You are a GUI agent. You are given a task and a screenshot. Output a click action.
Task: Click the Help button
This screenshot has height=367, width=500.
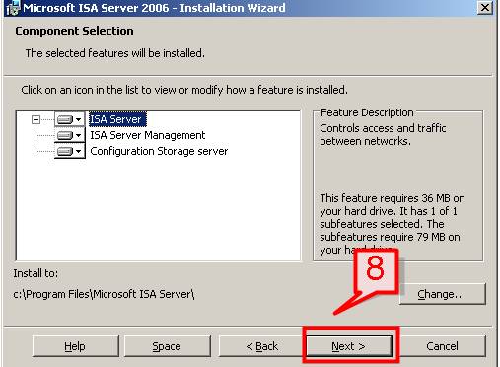click(76, 346)
